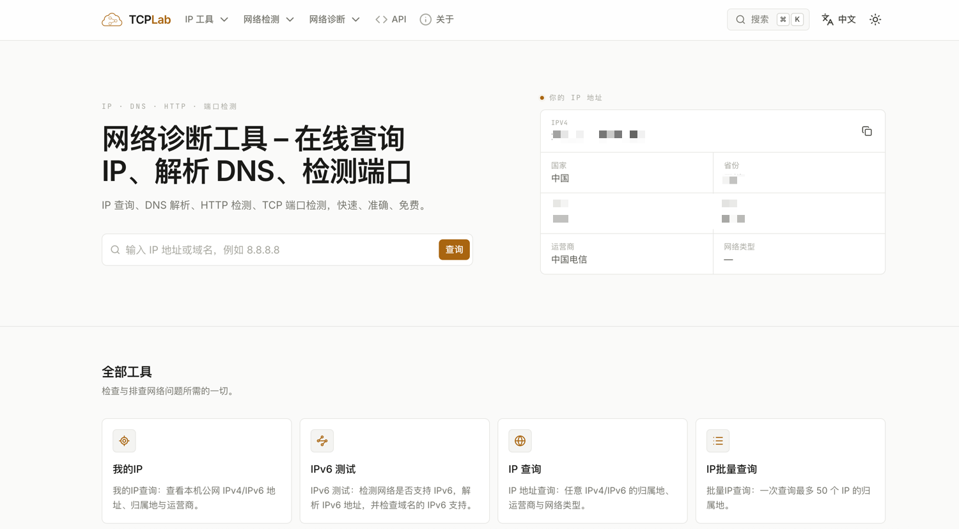Click the info circle icon beside 关于

coord(425,20)
